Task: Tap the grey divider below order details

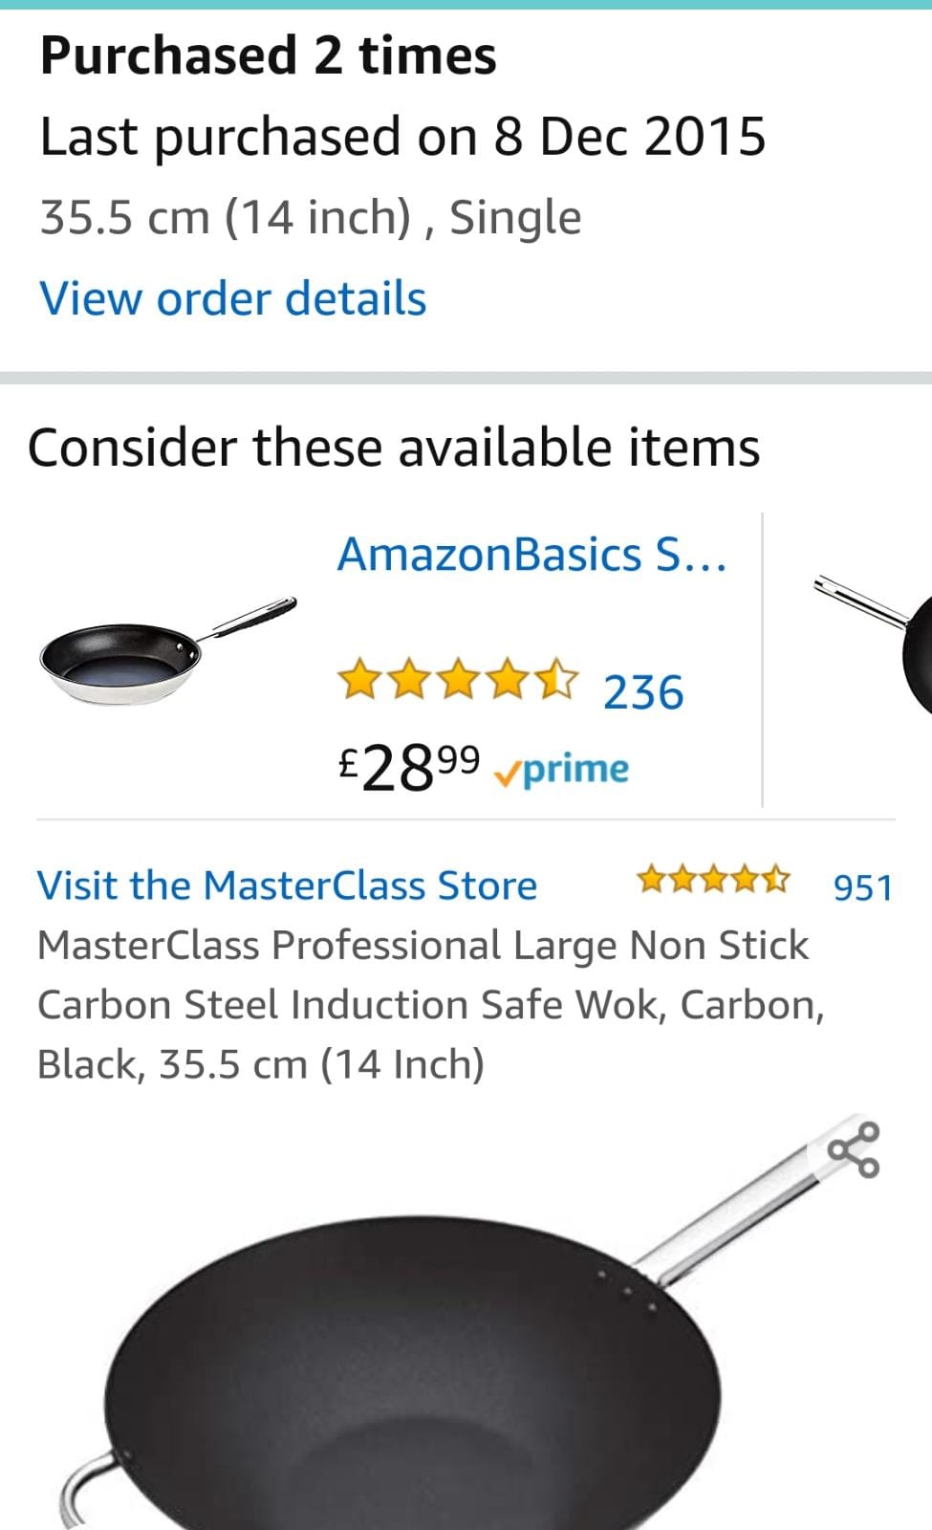Action: point(466,378)
